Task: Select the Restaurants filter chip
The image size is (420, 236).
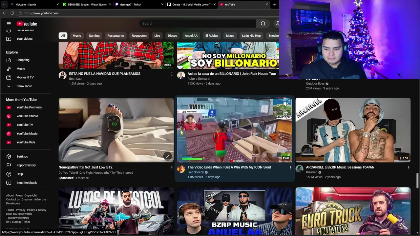Action: pyautogui.click(x=116, y=36)
